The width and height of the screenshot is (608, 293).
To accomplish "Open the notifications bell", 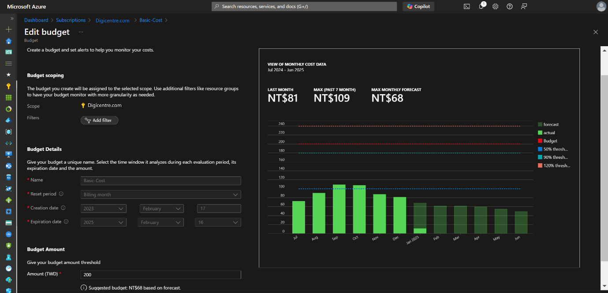I will 481,7.
